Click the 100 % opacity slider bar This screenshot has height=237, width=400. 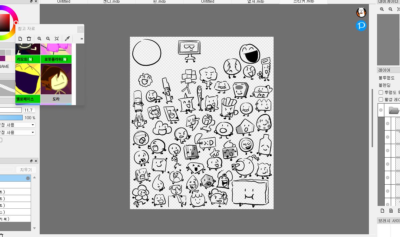tap(11, 118)
